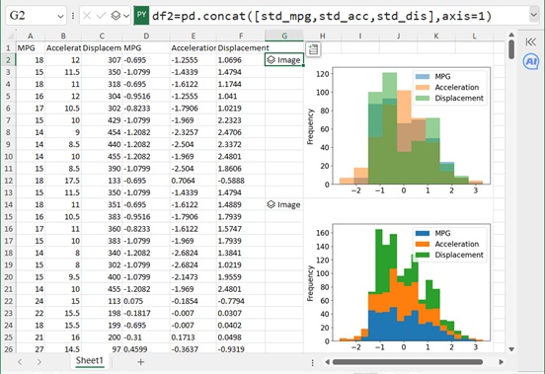The height and width of the screenshot is (374, 545).
Task: Select row 12 header
Action: click(9, 181)
